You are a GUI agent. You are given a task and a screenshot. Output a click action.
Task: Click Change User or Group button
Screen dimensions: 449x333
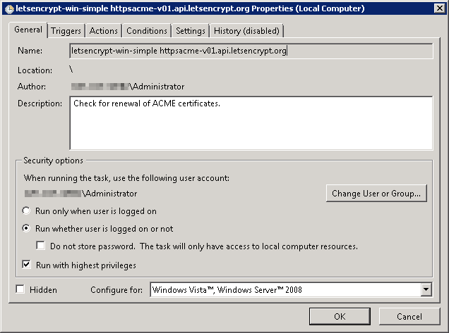tap(376, 194)
